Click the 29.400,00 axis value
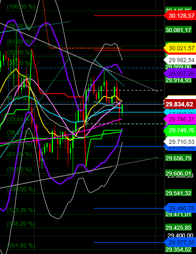The height and width of the screenshot is (254, 196). click(180, 236)
